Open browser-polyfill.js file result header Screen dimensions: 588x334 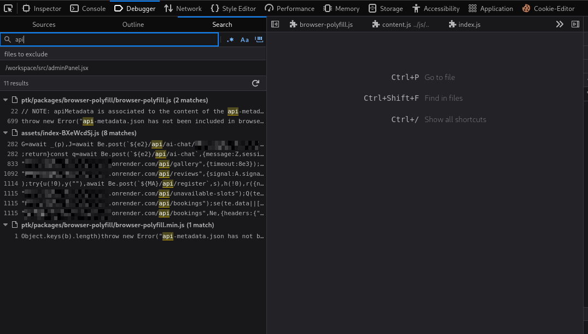click(114, 100)
